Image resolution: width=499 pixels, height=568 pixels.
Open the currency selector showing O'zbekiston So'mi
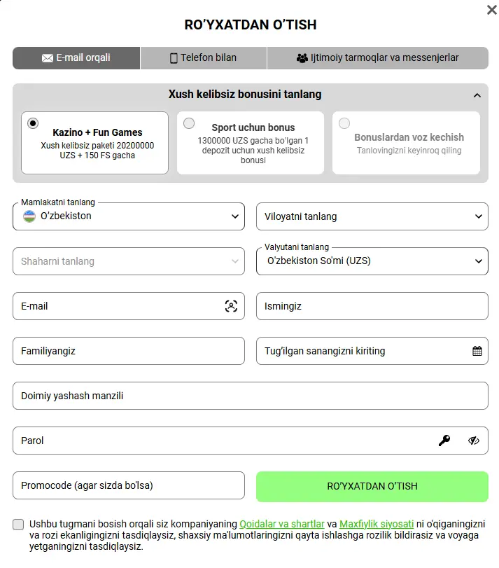[x=372, y=261]
